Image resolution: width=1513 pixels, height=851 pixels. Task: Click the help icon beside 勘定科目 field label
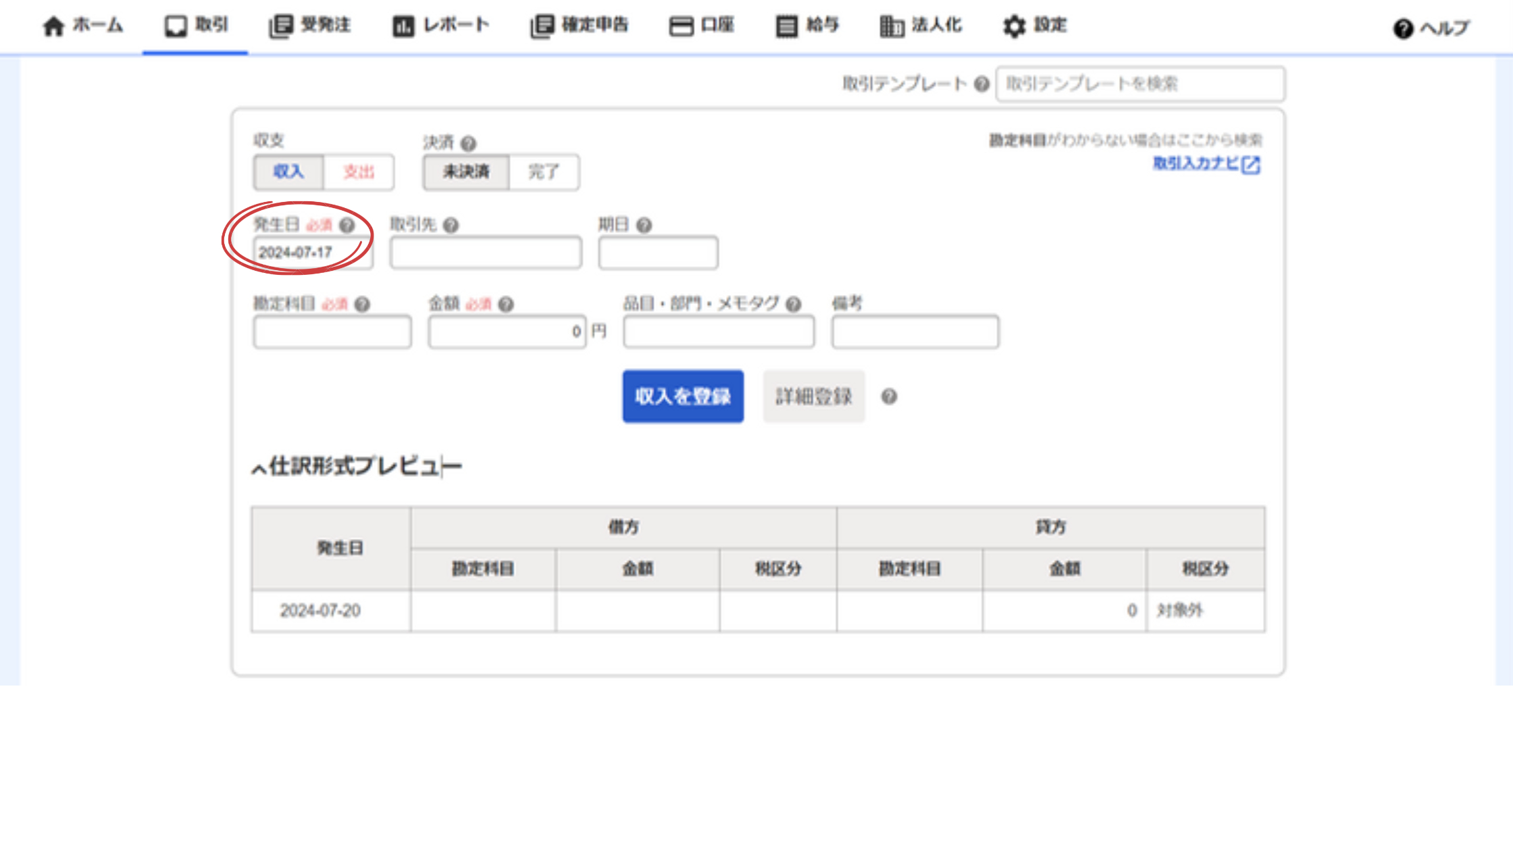click(x=362, y=305)
